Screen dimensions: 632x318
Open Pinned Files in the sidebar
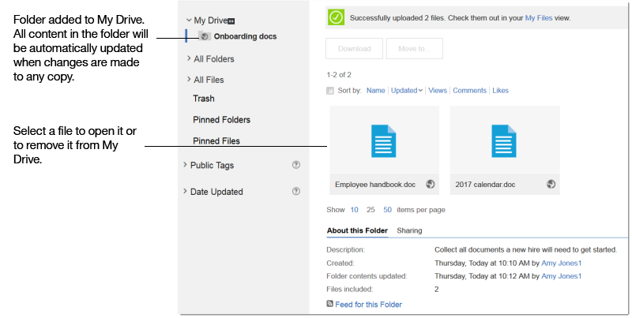(216, 141)
